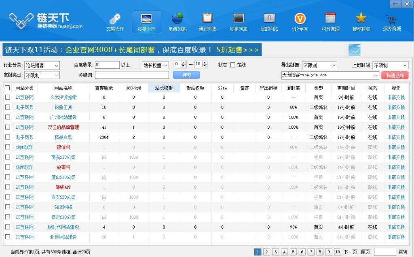Open the 互换列表 terminal icon
This screenshot has height=257, width=414.
click(x=239, y=22)
